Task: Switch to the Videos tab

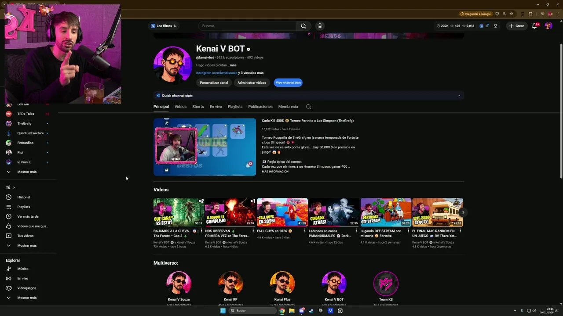Action: (x=180, y=107)
